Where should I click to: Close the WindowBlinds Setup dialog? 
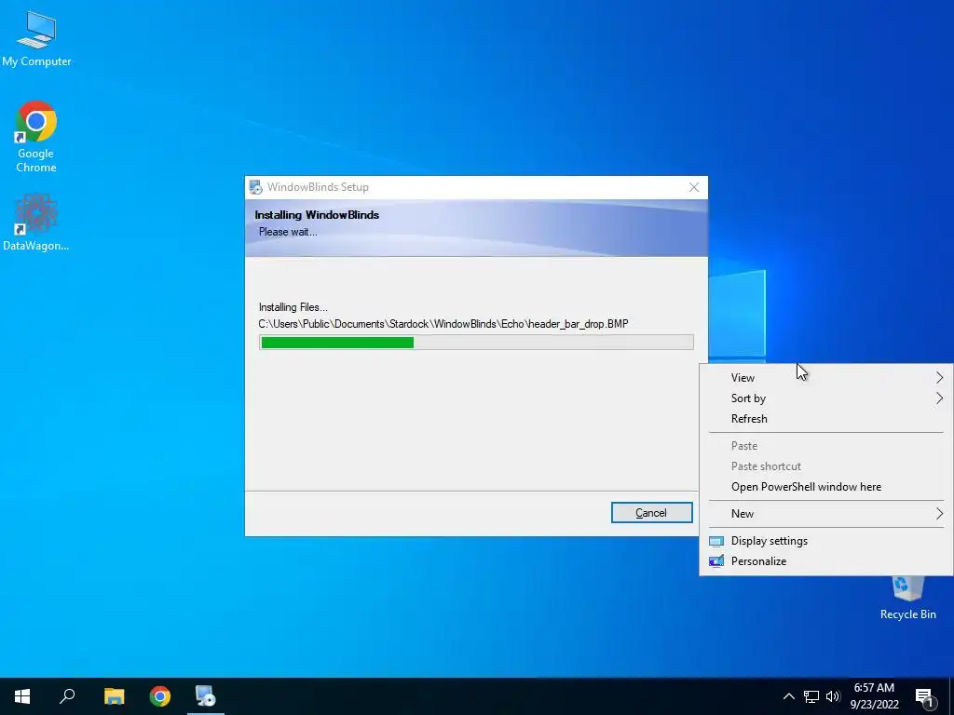(693, 187)
